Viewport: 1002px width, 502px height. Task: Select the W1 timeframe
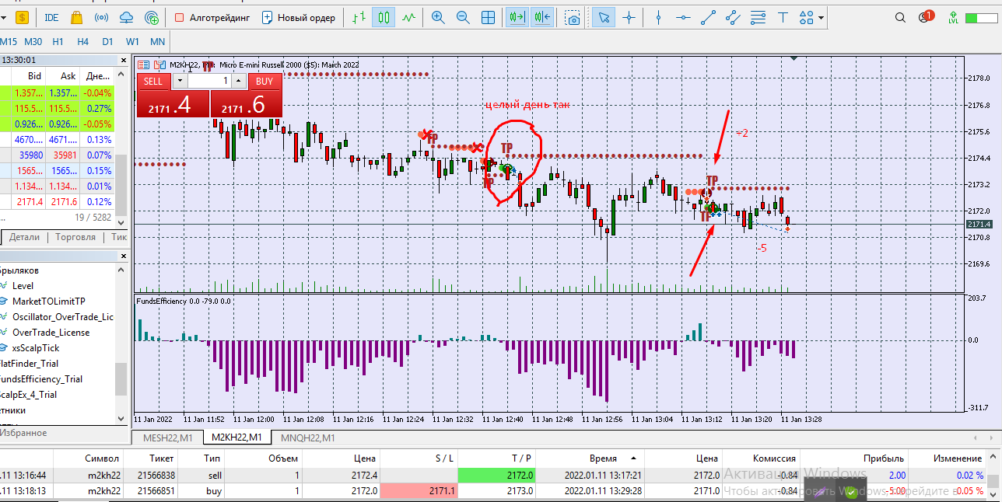132,42
